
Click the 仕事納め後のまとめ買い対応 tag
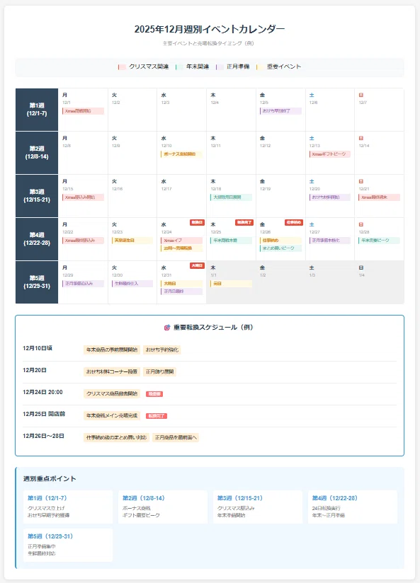117,438
